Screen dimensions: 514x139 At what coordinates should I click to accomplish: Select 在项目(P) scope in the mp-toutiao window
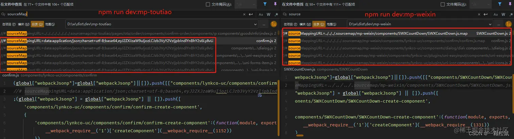(x=9, y=24)
